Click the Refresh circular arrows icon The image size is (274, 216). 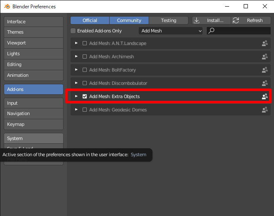(236, 20)
